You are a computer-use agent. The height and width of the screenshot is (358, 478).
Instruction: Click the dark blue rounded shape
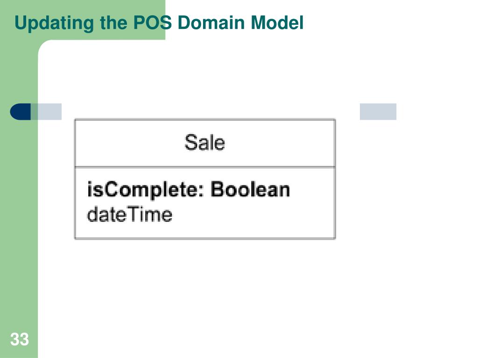pyautogui.click(x=21, y=112)
